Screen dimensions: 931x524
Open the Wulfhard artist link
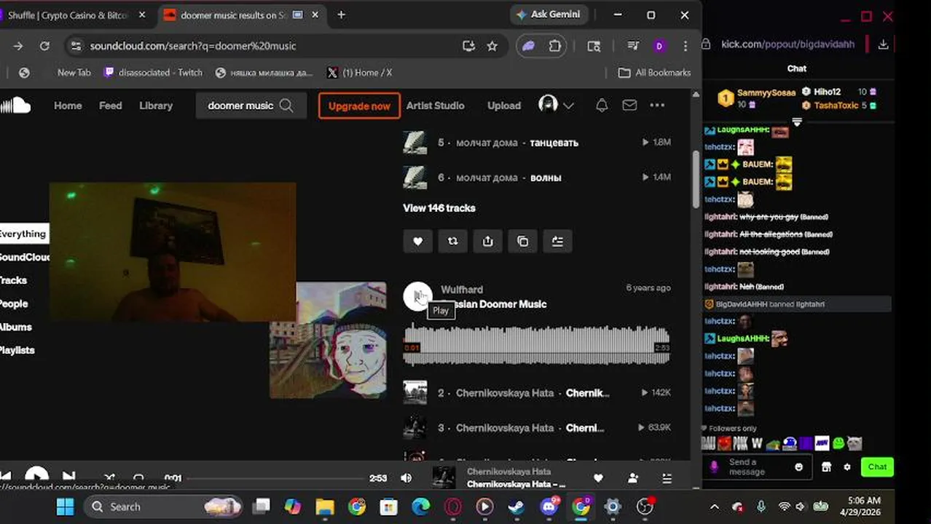click(462, 290)
